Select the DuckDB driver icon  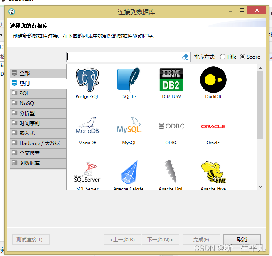[x=213, y=80]
